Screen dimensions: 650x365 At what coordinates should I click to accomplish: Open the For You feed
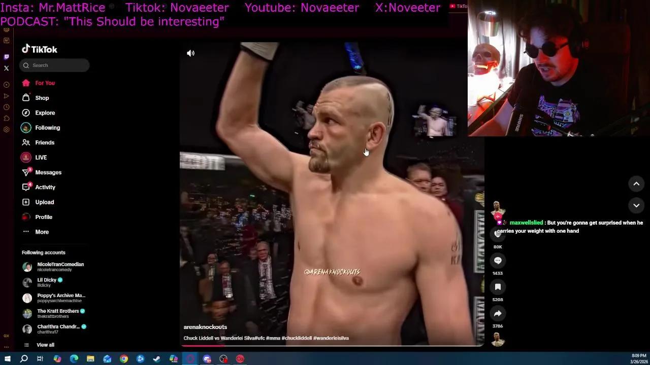(x=45, y=83)
